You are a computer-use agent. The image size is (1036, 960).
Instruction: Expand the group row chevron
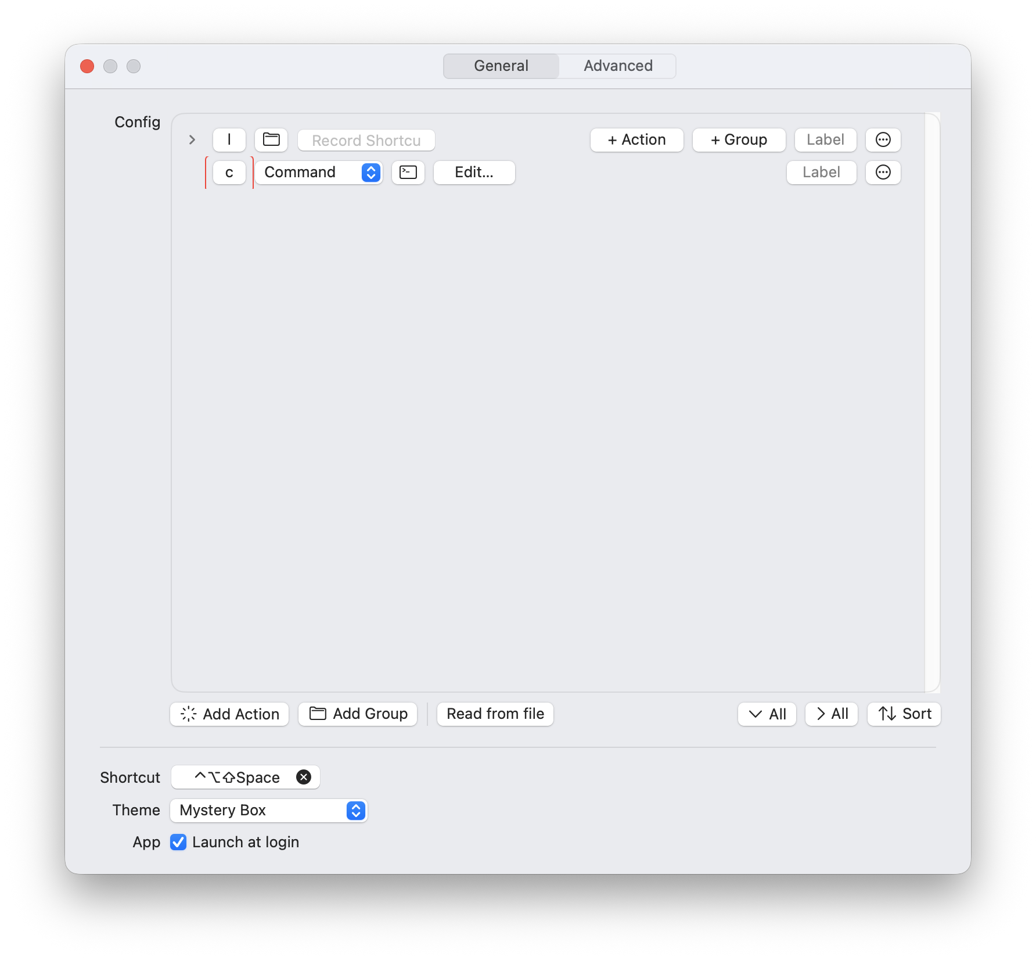tap(192, 140)
